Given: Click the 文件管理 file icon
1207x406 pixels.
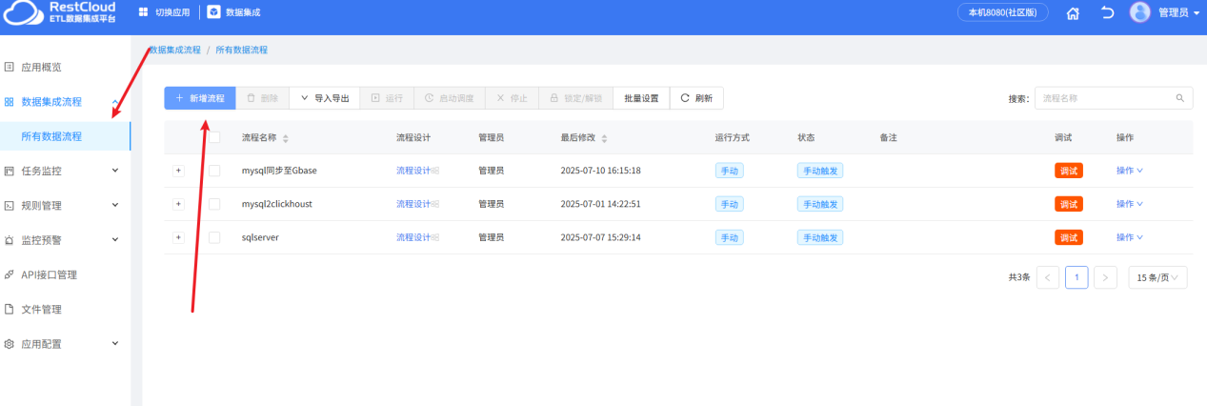Looking at the screenshot, I should (10, 310).
